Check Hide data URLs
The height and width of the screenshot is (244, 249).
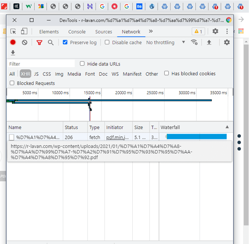tap(82, 64)
